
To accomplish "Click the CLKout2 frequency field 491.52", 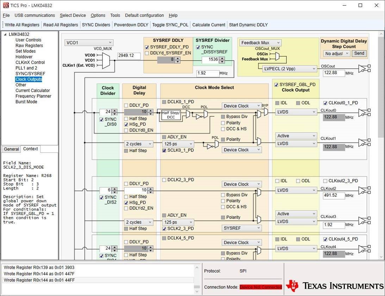I will click(x=334, y=195).
